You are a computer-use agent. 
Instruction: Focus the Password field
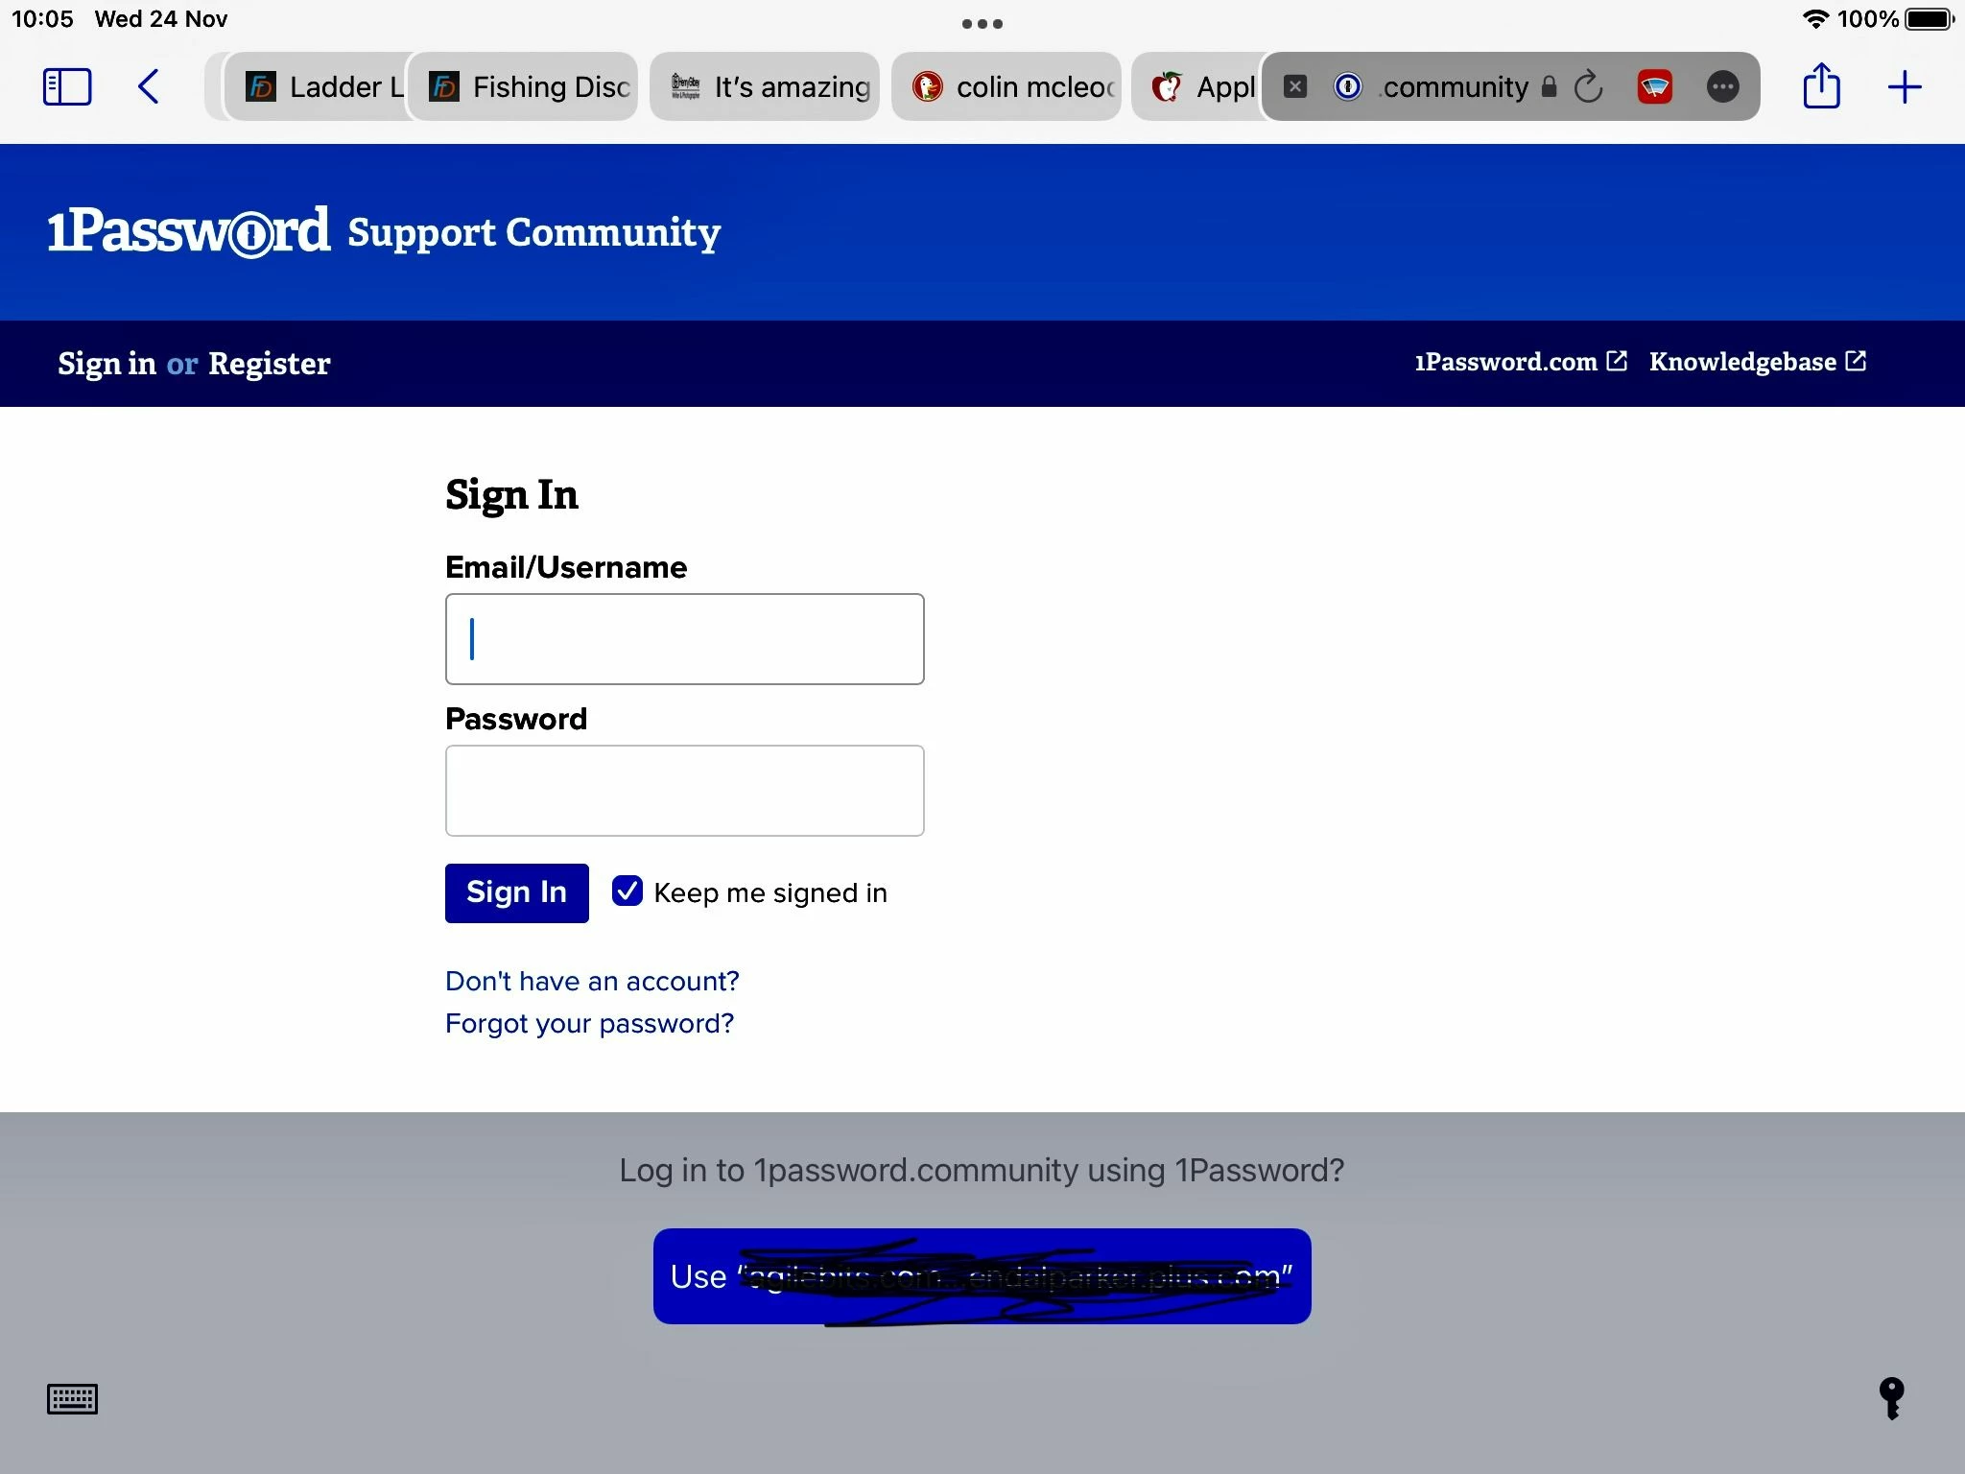coord(685,791)
